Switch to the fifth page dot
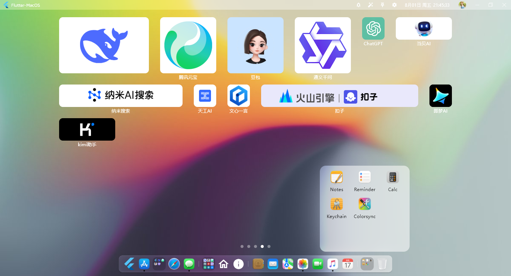The height and width of the screenshot is (276, 511). [269, 246]
